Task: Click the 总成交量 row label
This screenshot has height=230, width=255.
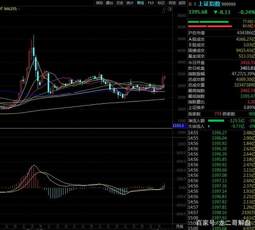Action: pyautogui.click(x=196, y=85)
